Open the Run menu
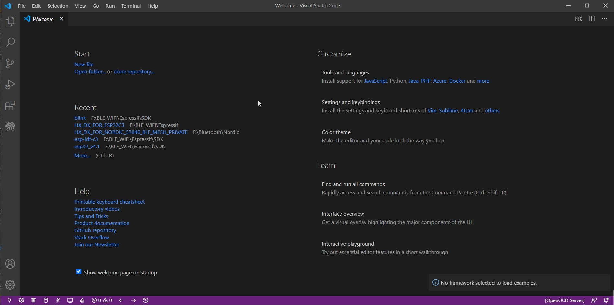This screenshot has height=305, width=614. pyautogui.click(x=110, y=6)
